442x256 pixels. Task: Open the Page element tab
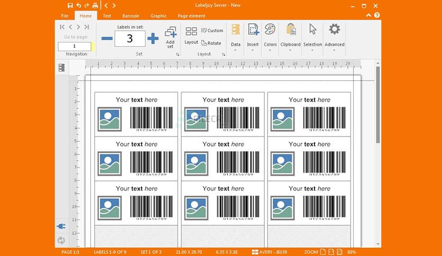click(x=191, y=16)
